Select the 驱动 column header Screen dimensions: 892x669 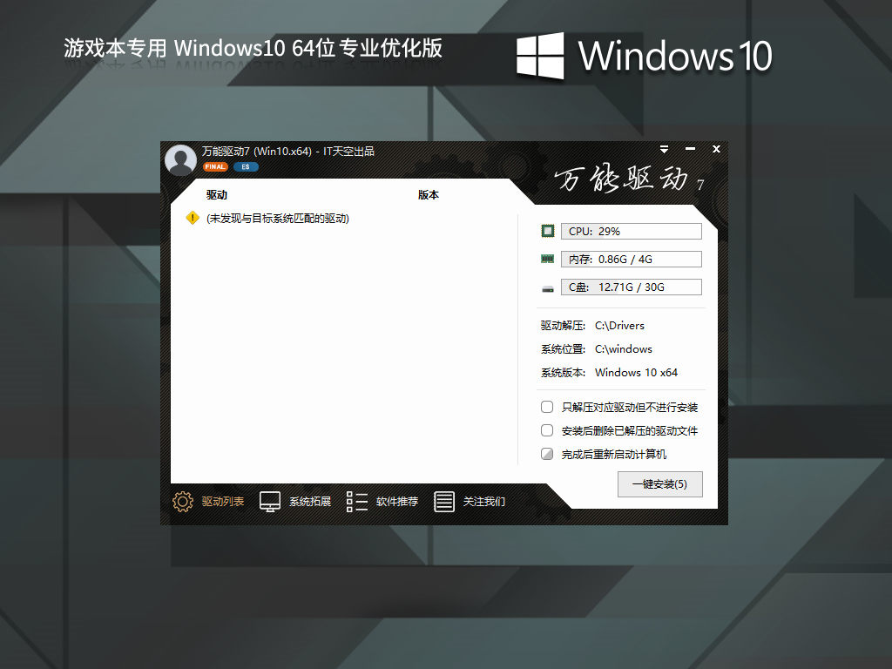(x=216, y=195)
